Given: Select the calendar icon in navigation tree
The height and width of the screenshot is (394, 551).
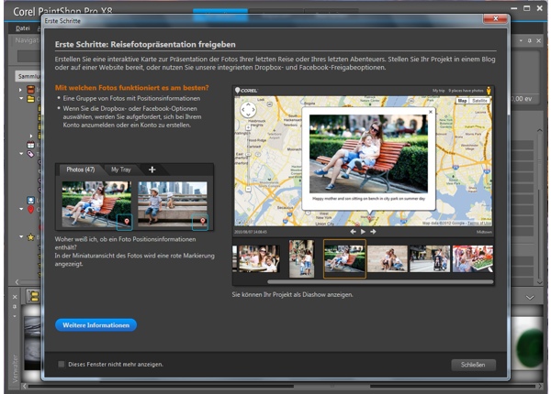Looking at the screenshot, I should (31, 145).
